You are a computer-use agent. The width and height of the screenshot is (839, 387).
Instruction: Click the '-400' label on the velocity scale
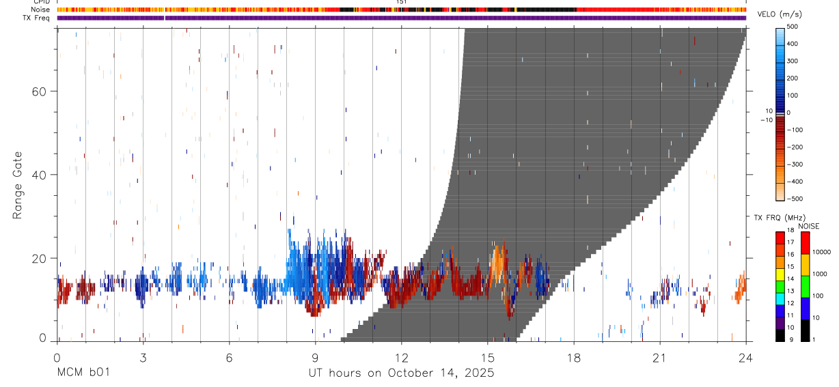[794, 182]
